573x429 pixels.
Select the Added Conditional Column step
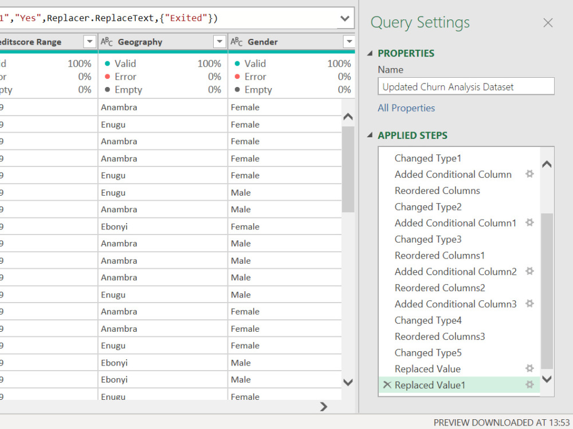tap(459, 174)
